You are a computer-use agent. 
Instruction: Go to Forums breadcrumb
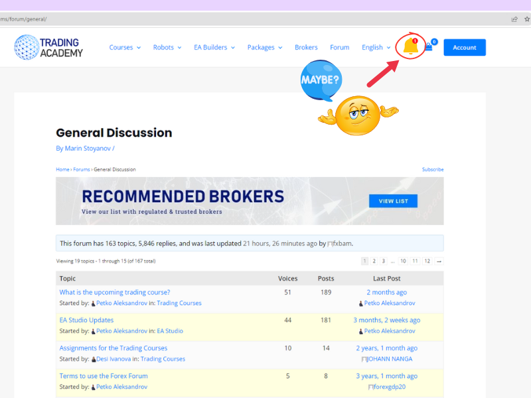[82, 170]
